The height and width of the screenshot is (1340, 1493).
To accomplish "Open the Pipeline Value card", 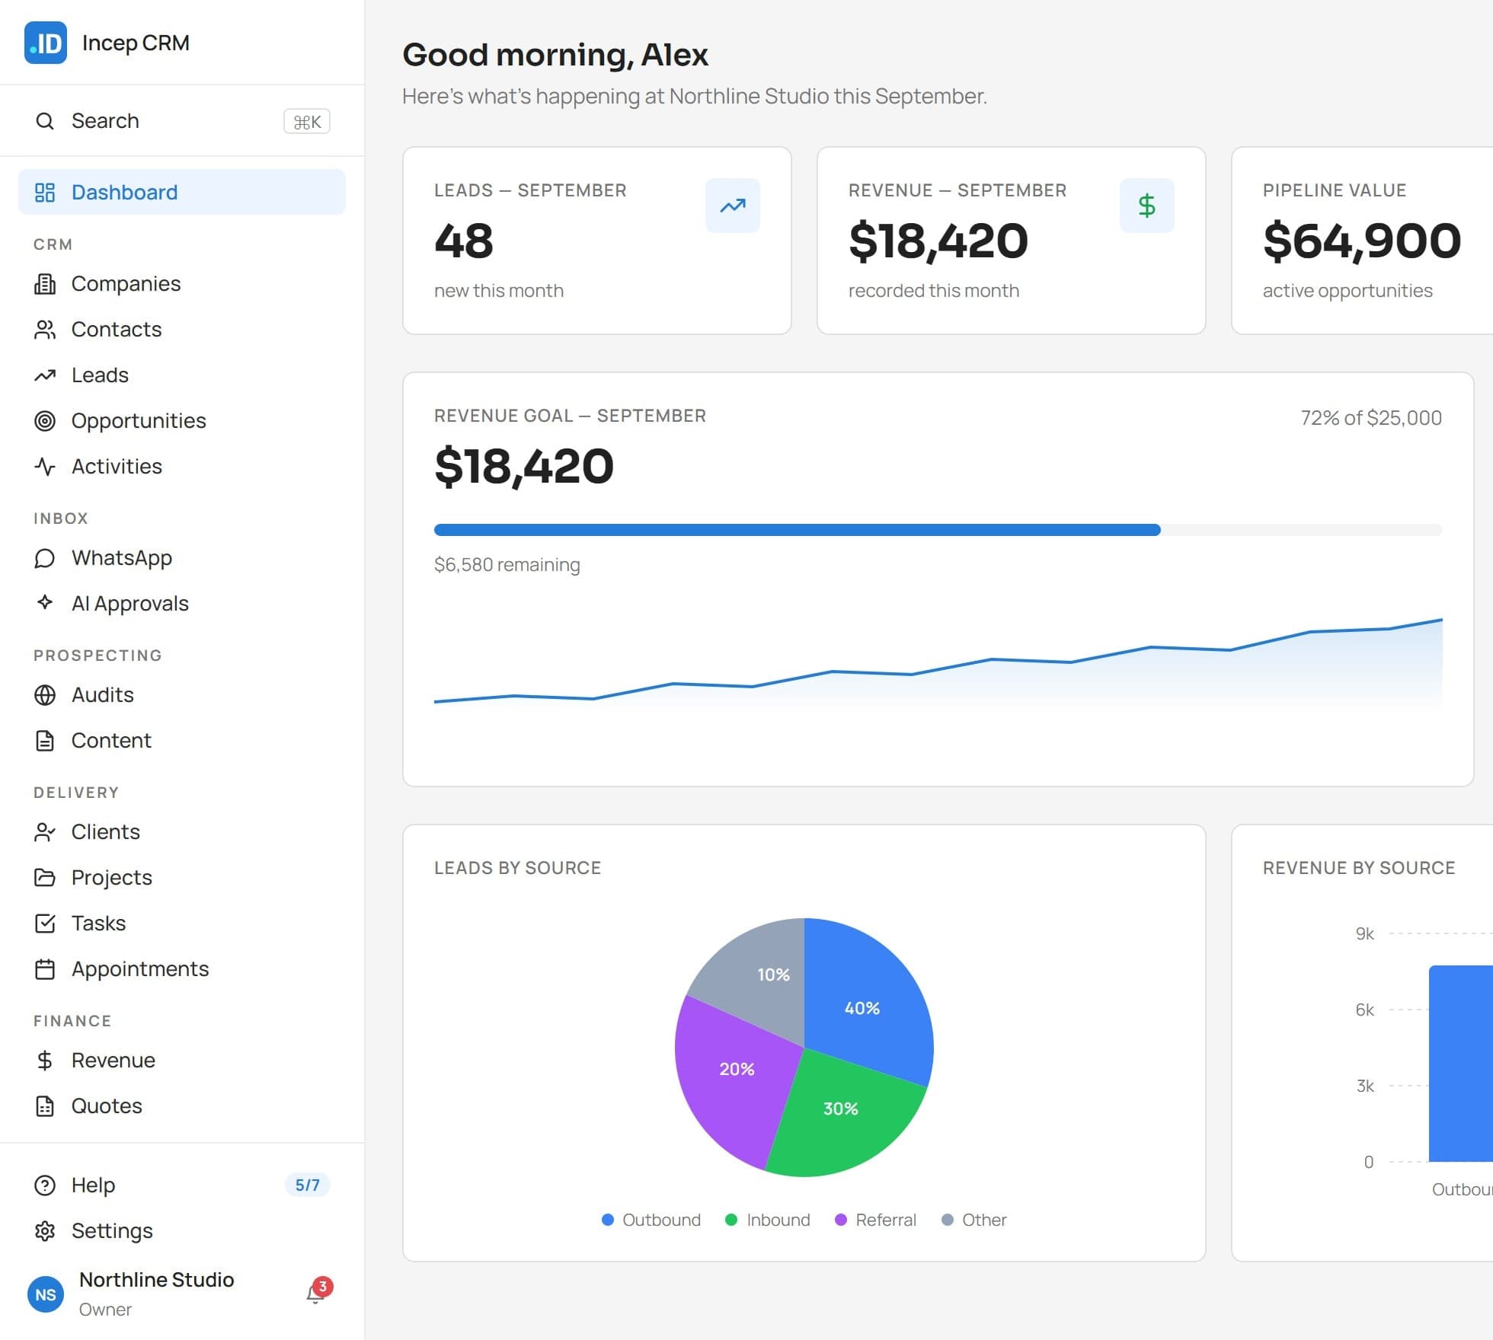I will coord(1362,241).
